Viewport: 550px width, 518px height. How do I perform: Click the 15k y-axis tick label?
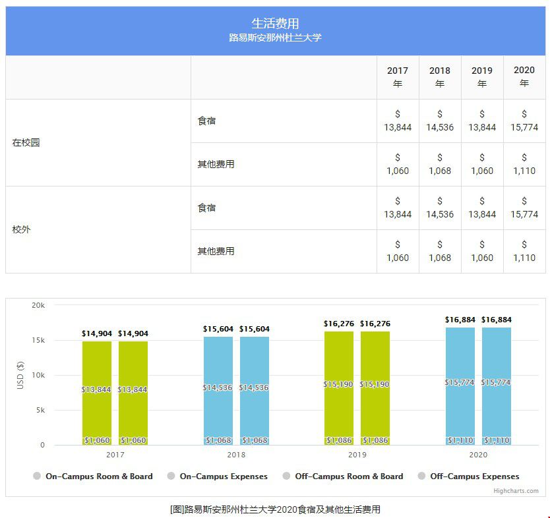[38, 340]
